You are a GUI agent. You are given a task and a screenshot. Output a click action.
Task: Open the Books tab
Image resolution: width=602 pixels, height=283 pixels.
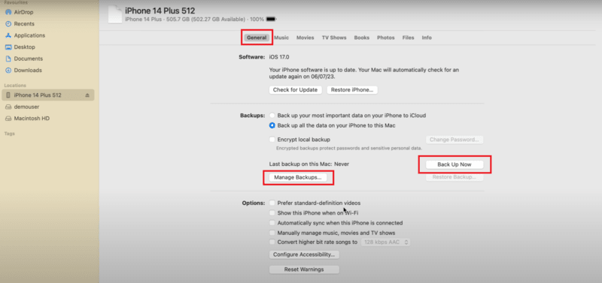pyautogui.click(x=362, y=38)
